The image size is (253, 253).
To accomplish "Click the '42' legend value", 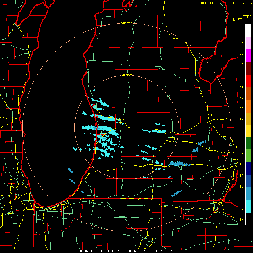I will pyautogui.click(x=241, y=98).
